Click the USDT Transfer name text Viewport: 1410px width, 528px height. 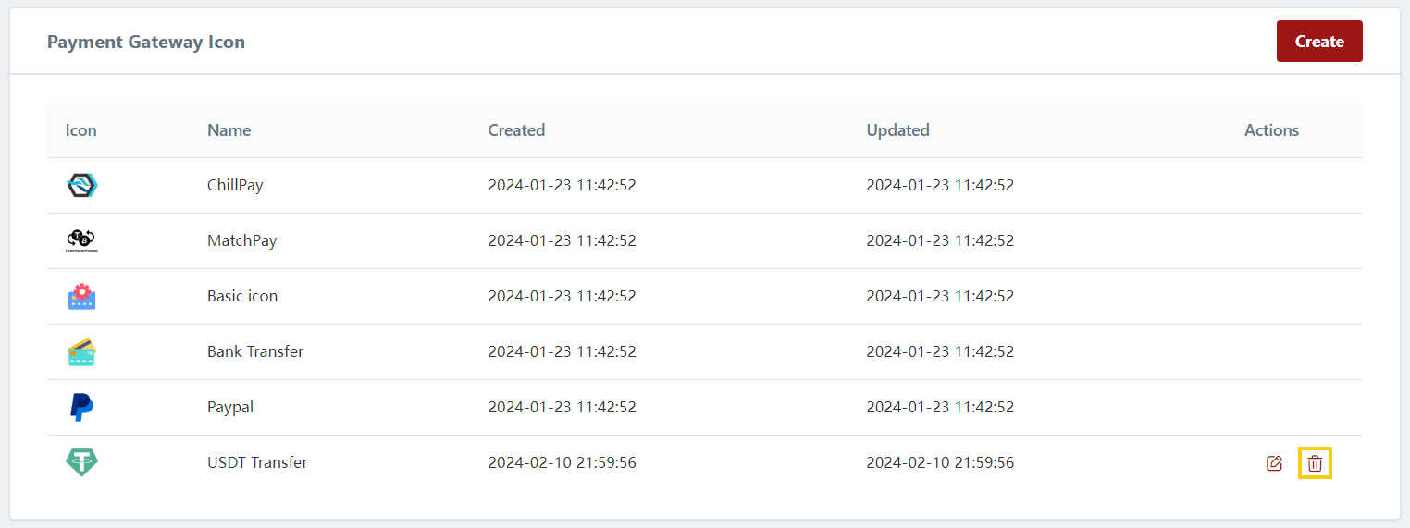257,462
